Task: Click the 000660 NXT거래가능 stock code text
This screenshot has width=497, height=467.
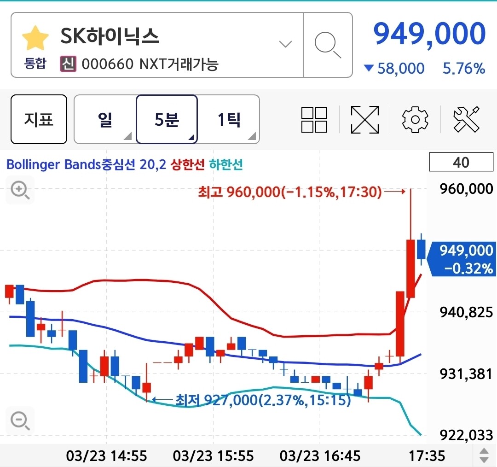Action: 150,64
